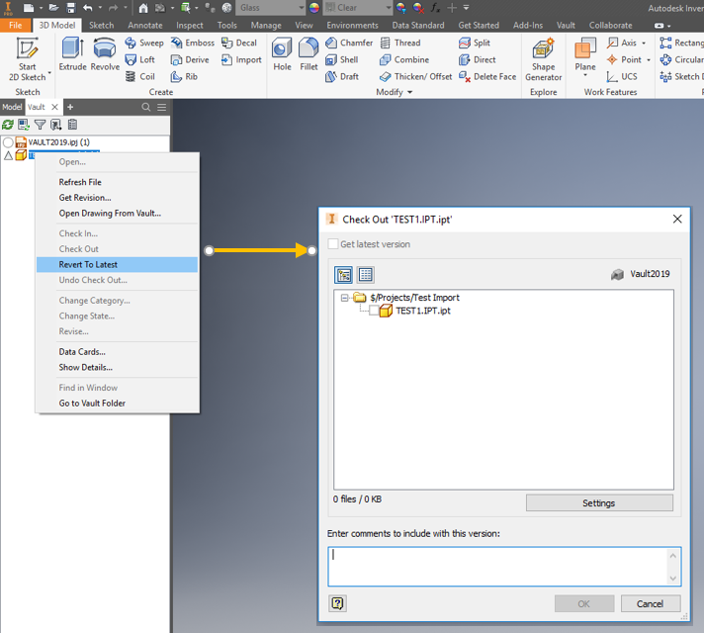
Task: Switch to the Annotate ribbon tab
Action: point(145,25)
